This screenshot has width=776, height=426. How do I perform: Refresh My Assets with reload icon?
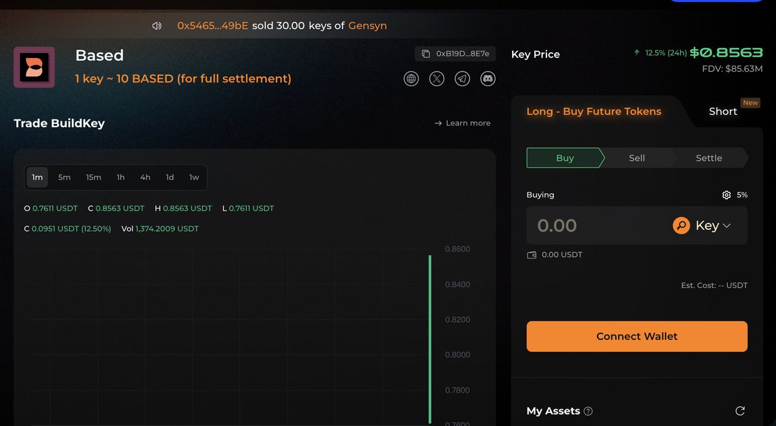click(740, 411)
